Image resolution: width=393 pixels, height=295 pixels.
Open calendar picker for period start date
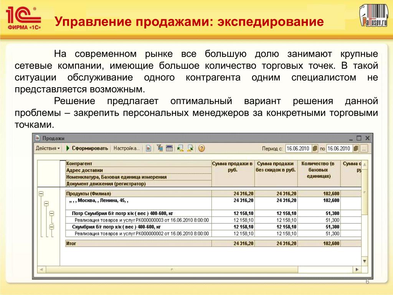point(315,149)
